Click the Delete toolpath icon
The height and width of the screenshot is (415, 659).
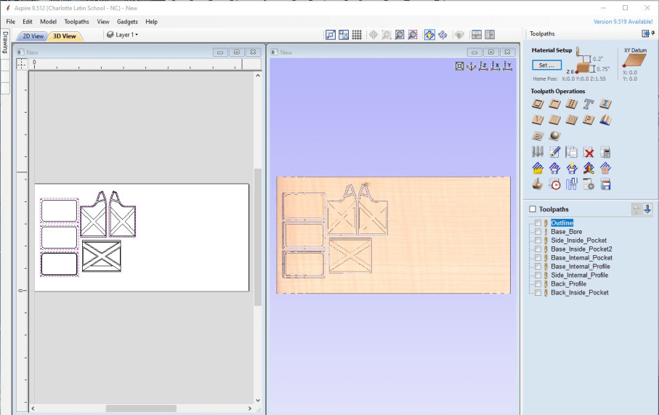pos(589,152)
